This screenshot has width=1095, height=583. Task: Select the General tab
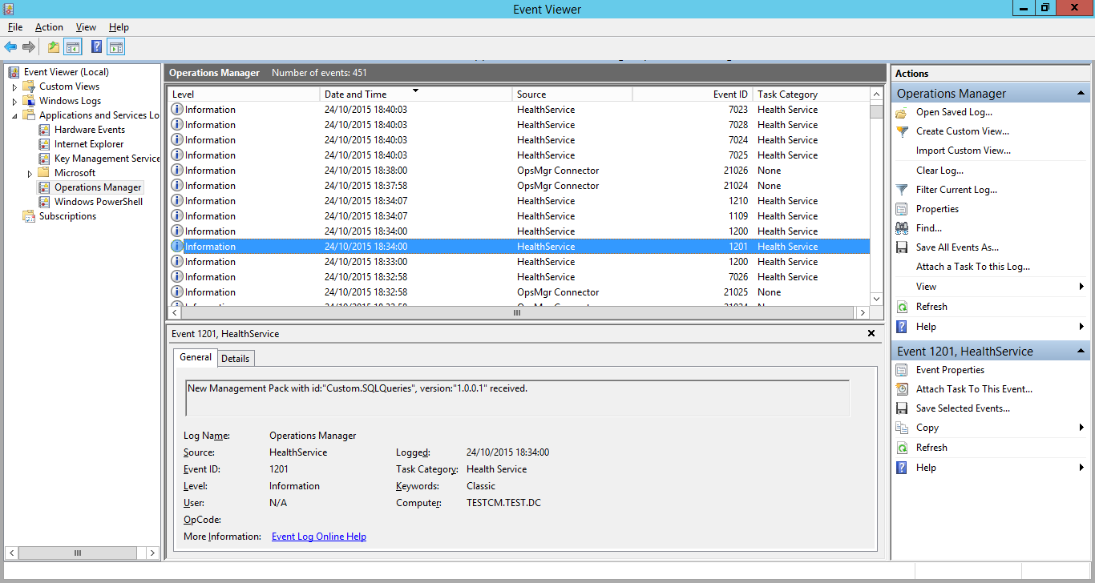point(196,357)
